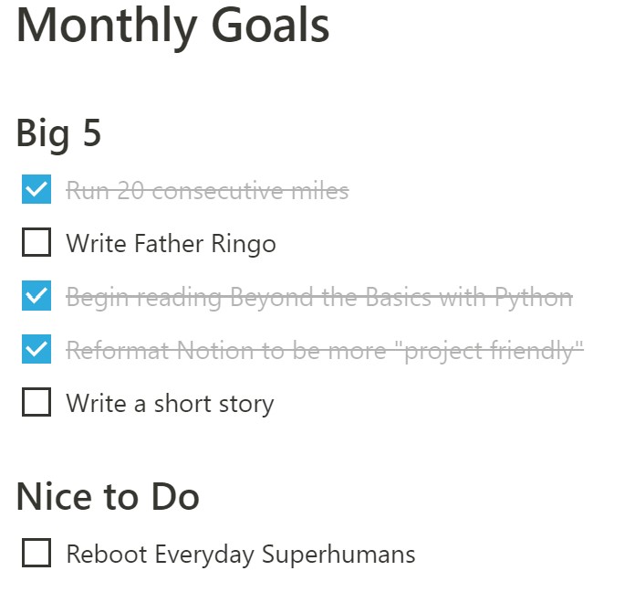Click the Reformat Notion to-do text
635x592 pixels.
325,351
